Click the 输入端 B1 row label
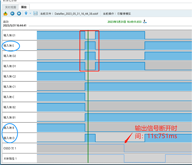 click(x=10, y=118)
